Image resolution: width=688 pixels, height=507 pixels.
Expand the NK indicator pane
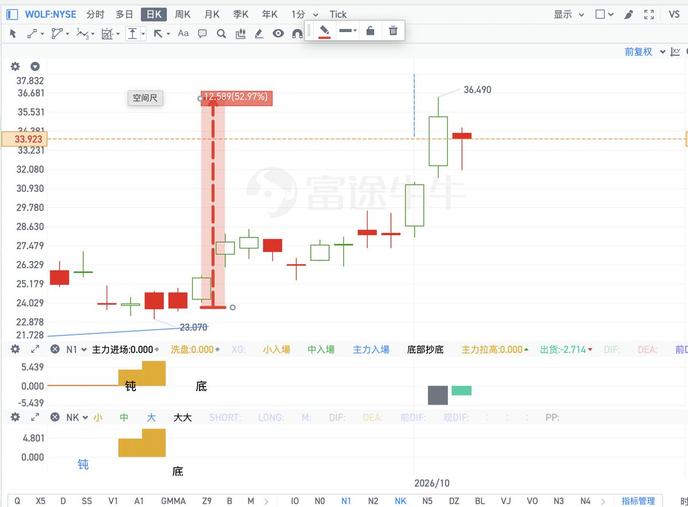pos(35,417)
